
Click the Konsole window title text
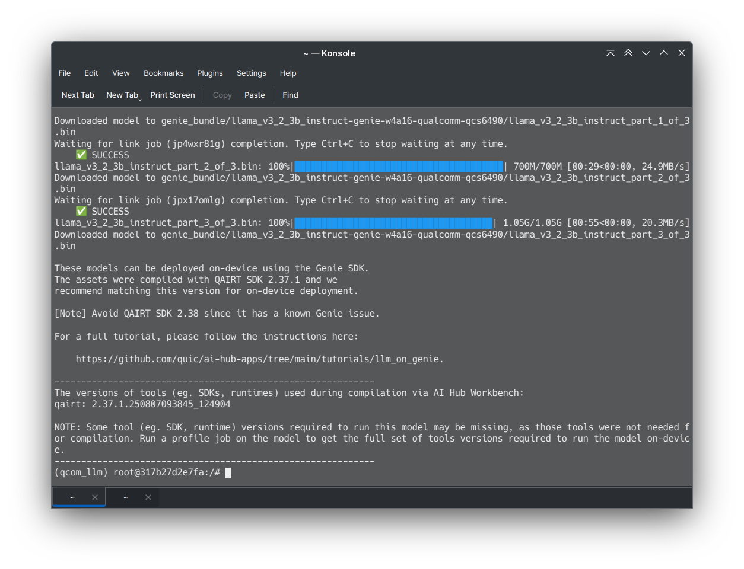(x=329, y=53)
